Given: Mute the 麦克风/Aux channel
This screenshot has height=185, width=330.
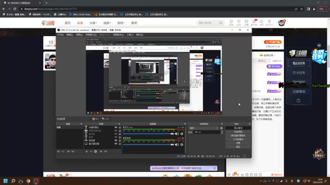Looking at the screenshot, I should tap(177, 134).
